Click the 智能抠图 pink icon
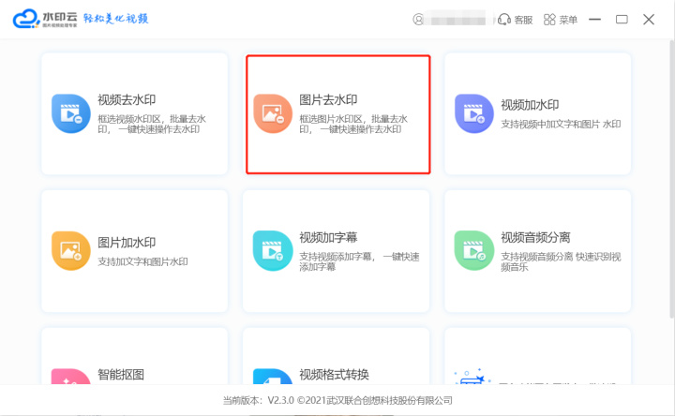This screenshot has height=416, width=675. tap(71, 379)
